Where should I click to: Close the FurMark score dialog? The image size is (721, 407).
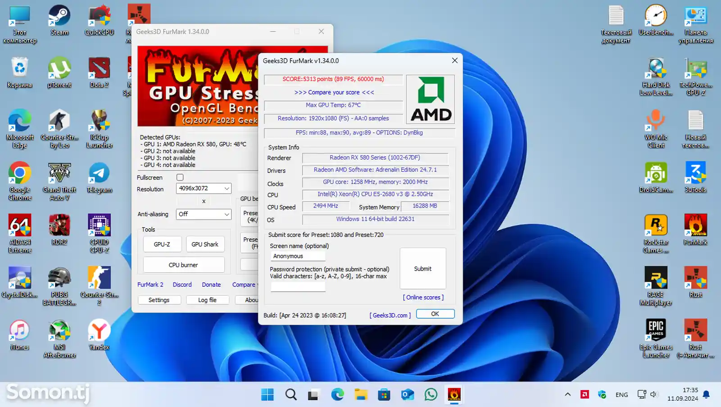(455, 60)
